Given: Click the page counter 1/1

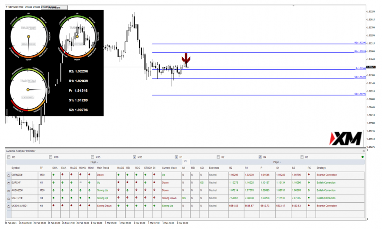Looking at the screenshot, I should [185, 161].
